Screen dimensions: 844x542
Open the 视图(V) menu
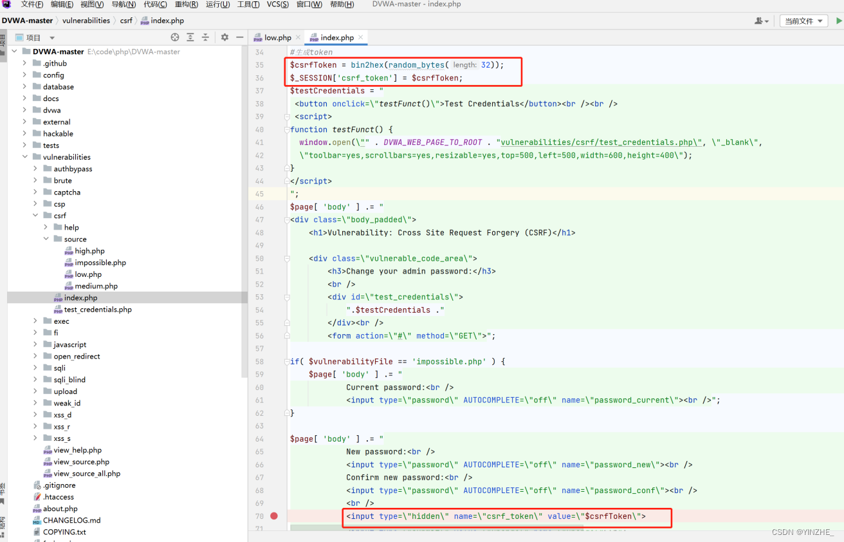click(92, 5)
